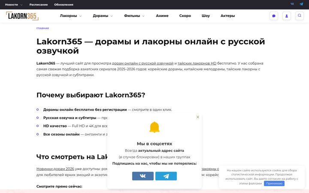The width and height of the screenshot is (309, 193).
Task: Click the Дорамы онлайн бесплатно без регистрации text
Action: click(x=85, y=110)
